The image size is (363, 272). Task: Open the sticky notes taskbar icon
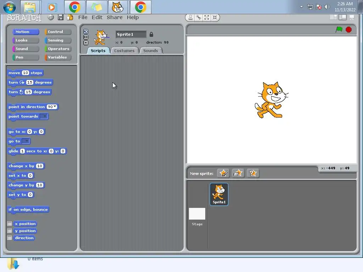pos(96,7)
